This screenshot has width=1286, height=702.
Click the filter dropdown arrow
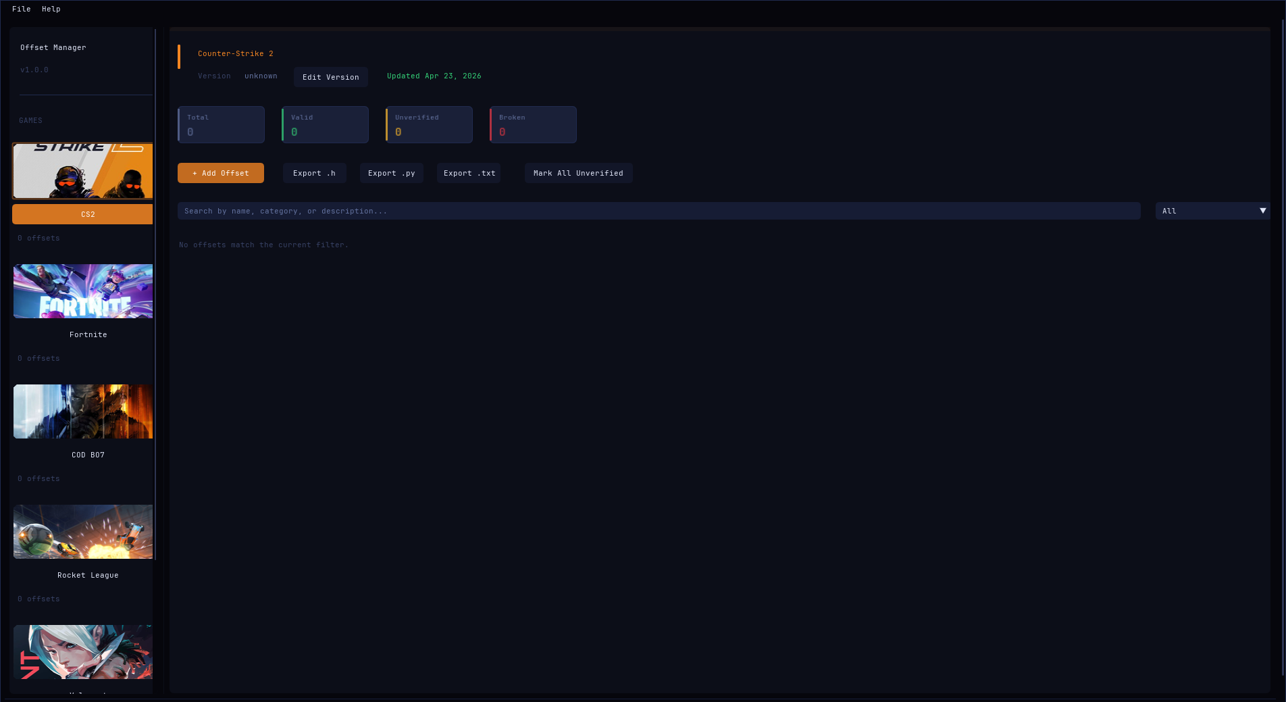[x=1262, y=211]
